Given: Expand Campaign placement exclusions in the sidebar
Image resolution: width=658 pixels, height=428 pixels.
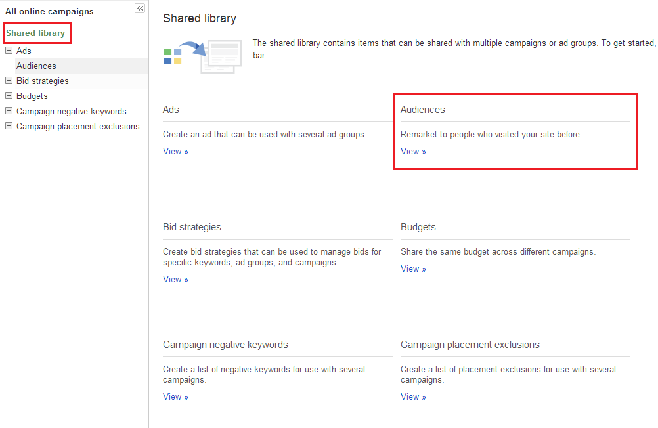Looking at the screenshot, I should 9,126.
